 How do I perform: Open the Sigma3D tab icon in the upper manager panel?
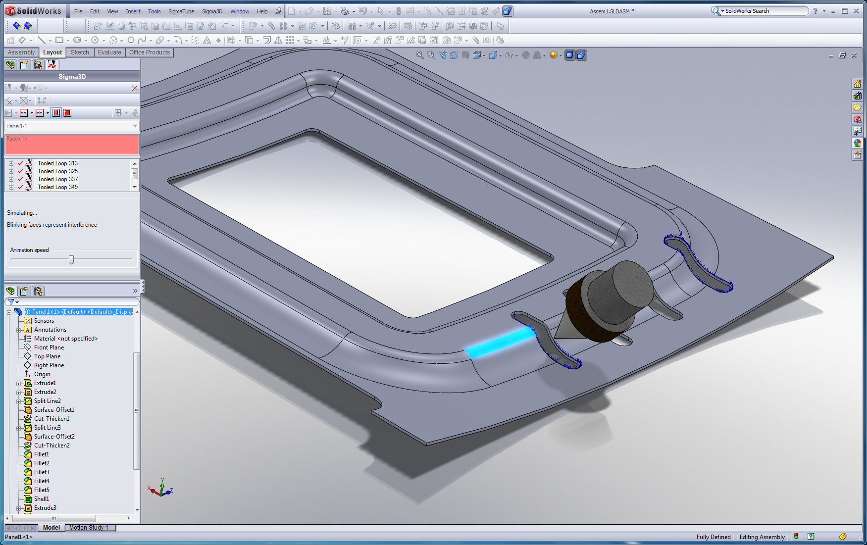tap(52, 65)
